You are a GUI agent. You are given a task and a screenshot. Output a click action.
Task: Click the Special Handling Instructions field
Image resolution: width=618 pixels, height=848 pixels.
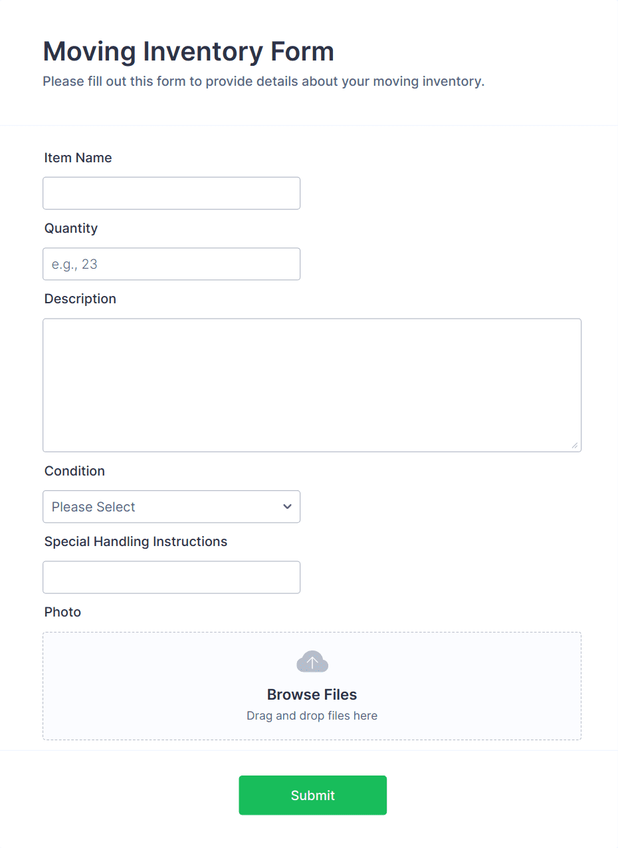[171, 577]
